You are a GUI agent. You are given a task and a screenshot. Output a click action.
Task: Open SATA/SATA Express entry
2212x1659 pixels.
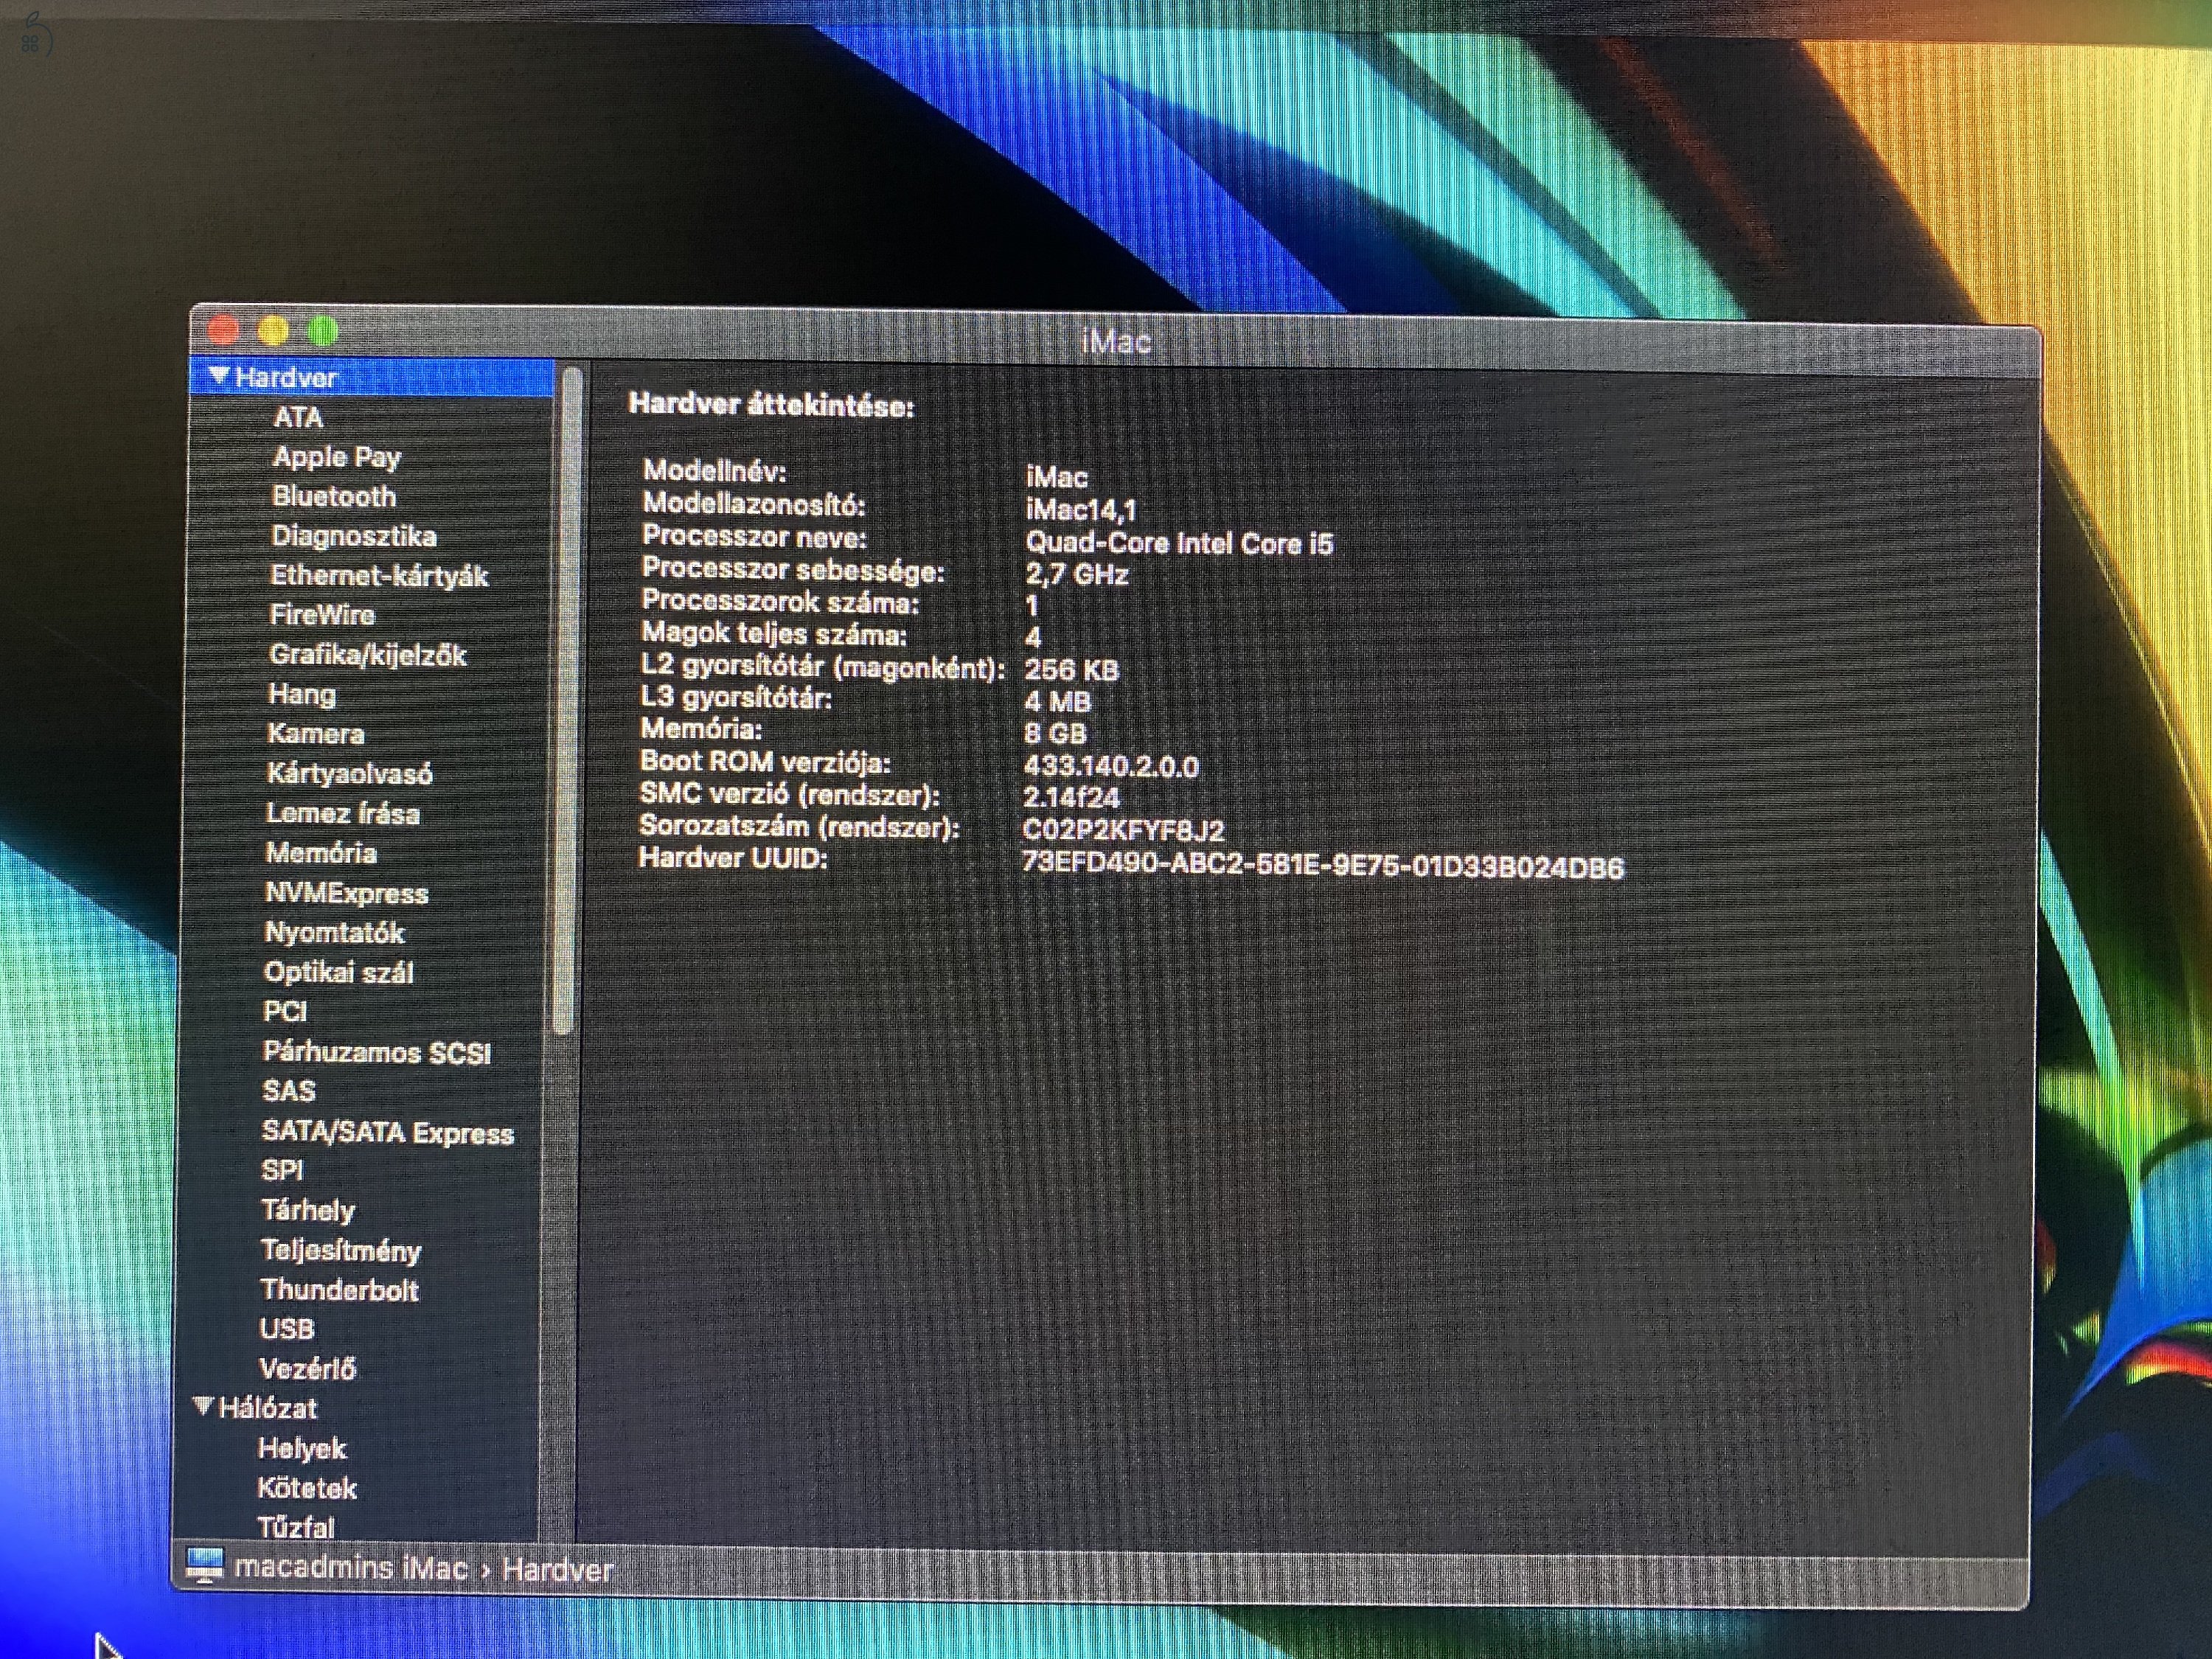point(388,1132)
